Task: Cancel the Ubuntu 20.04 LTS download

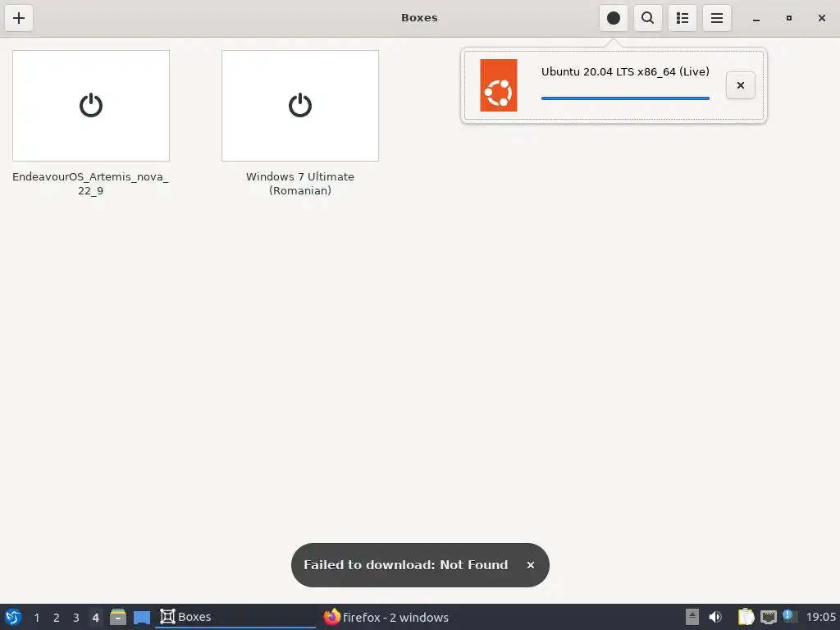Action: (x=741, y=85)
